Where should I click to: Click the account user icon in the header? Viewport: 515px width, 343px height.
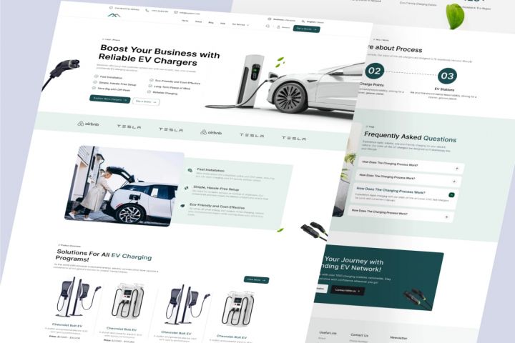[278, 27]
